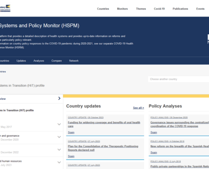Switch to the Analyses sub-navigation tab
This screenshot has width=209, height=169.
pyautogui.click(x=39, y=61)
